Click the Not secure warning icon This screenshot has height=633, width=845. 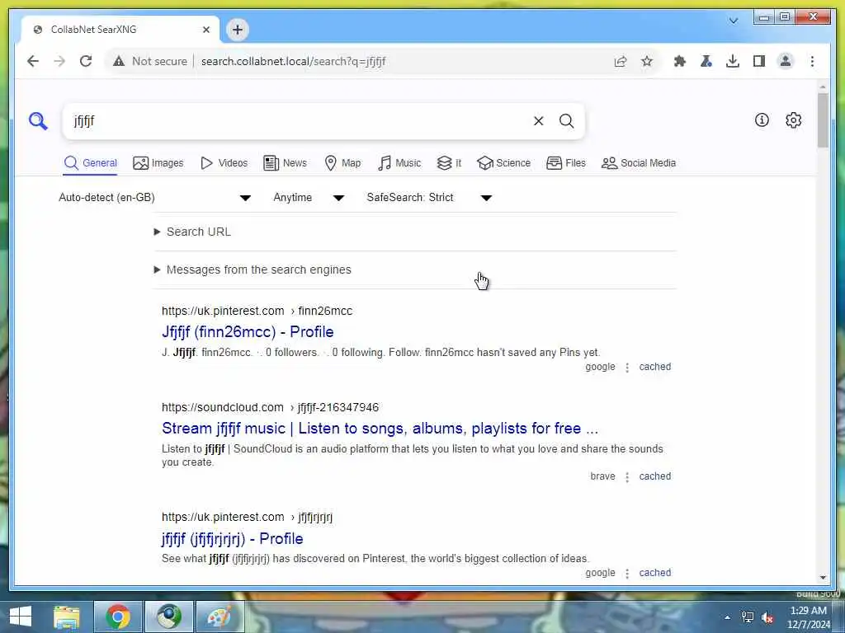119,61
